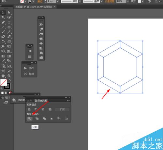Select the Eyedropper tool

[3, 61]
